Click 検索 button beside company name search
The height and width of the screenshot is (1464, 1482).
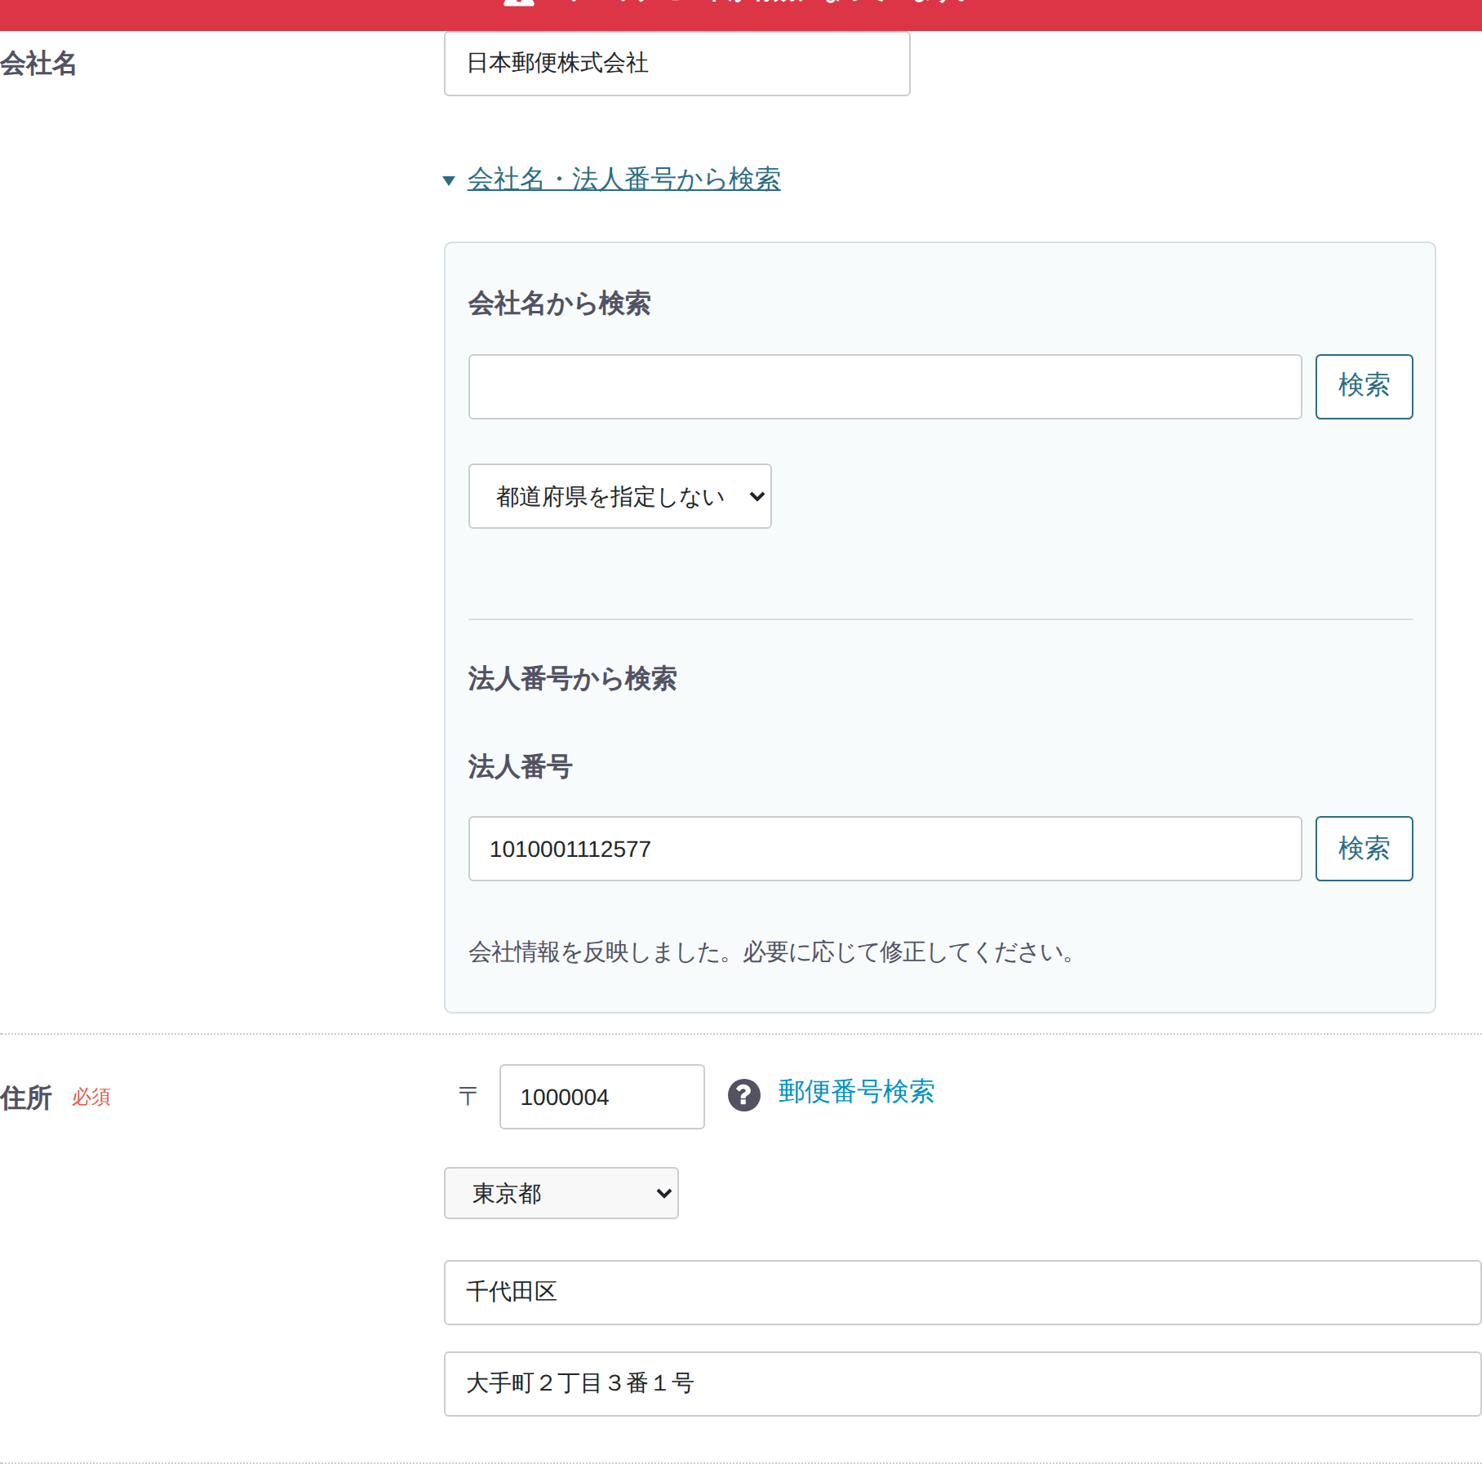(1364, 387)
